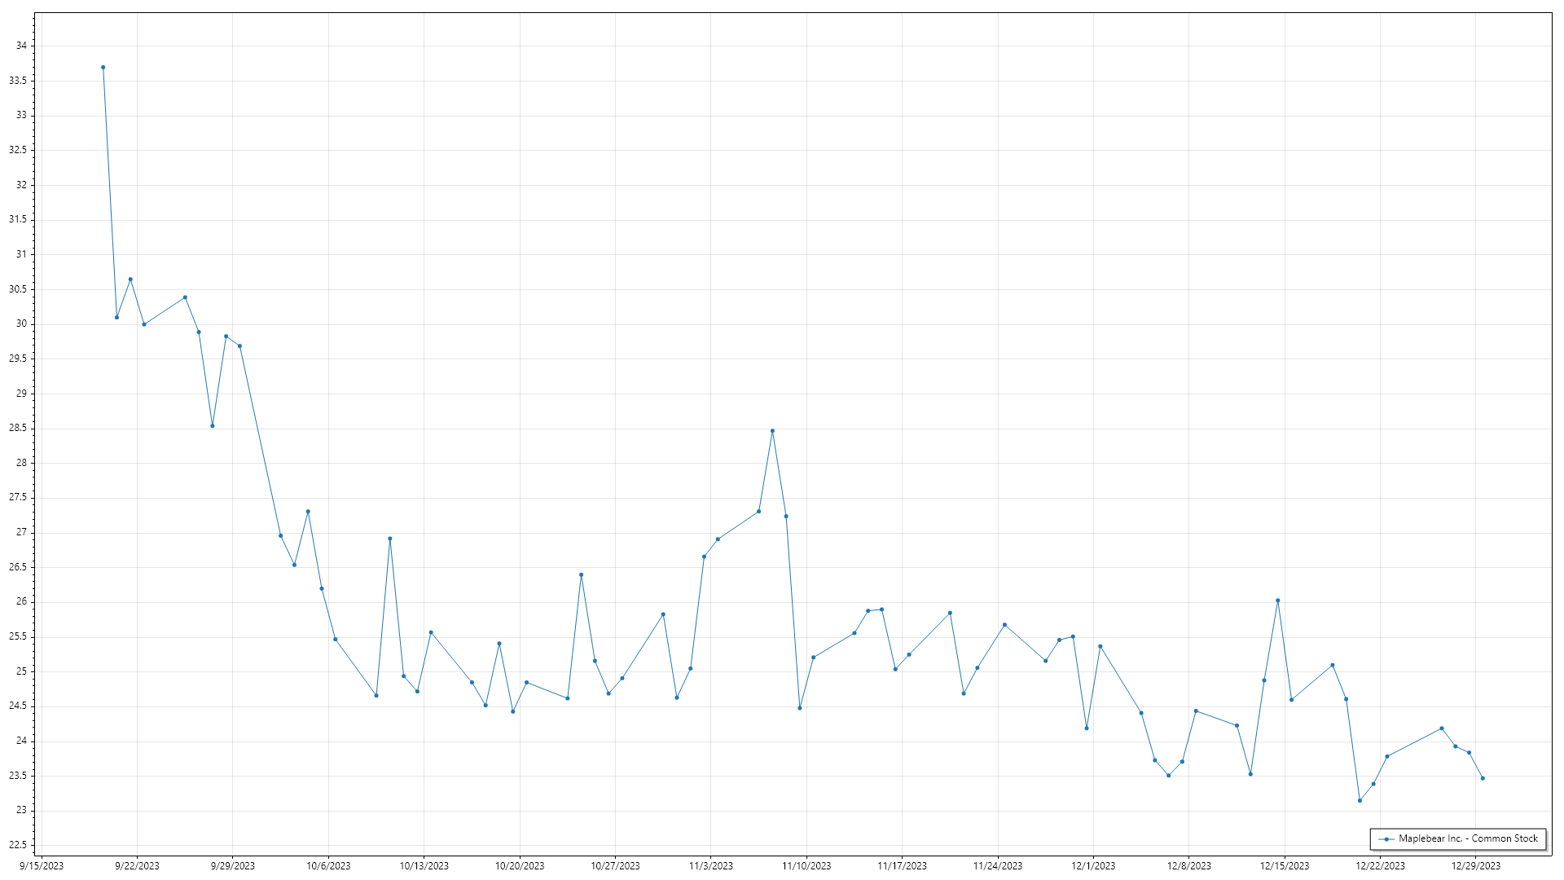The height and width of the screenshot is (880, 1564).
Task: Click the final data point of the series
Action: pyautogui.click(x=1483, y=778)
